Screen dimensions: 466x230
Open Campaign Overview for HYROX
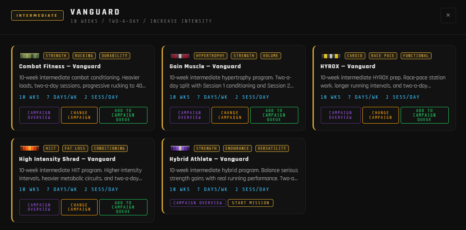(340, 115)
